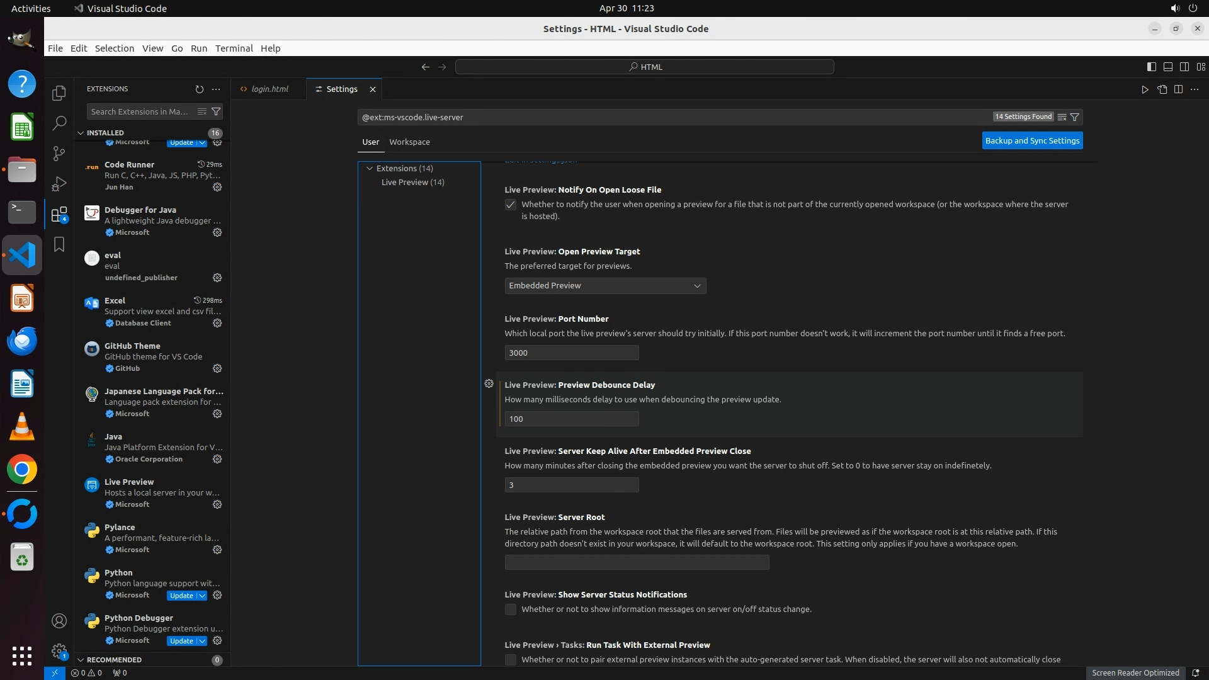Click Update button for Python extension
The height and width of the screenshot is (680, 1209).
181,596
